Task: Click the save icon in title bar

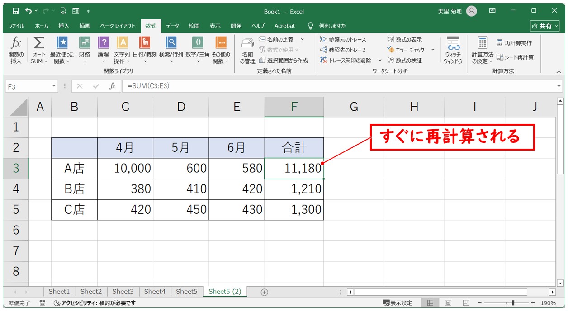Action: [16, 11]
